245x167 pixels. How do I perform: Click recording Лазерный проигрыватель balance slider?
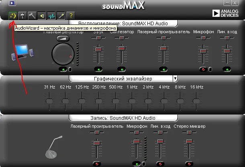[x=97, y=133]
